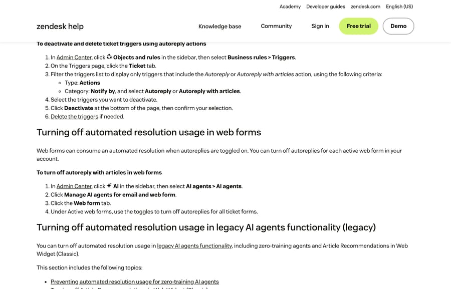
Task: Click the Objects and rules icon
Action: 109,57
